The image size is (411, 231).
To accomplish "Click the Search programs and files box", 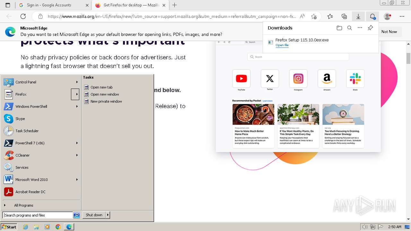I will (38, 215).
